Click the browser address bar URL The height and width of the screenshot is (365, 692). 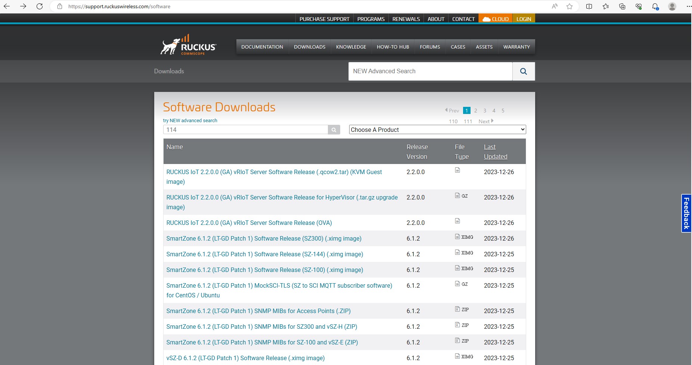[119, 6]
